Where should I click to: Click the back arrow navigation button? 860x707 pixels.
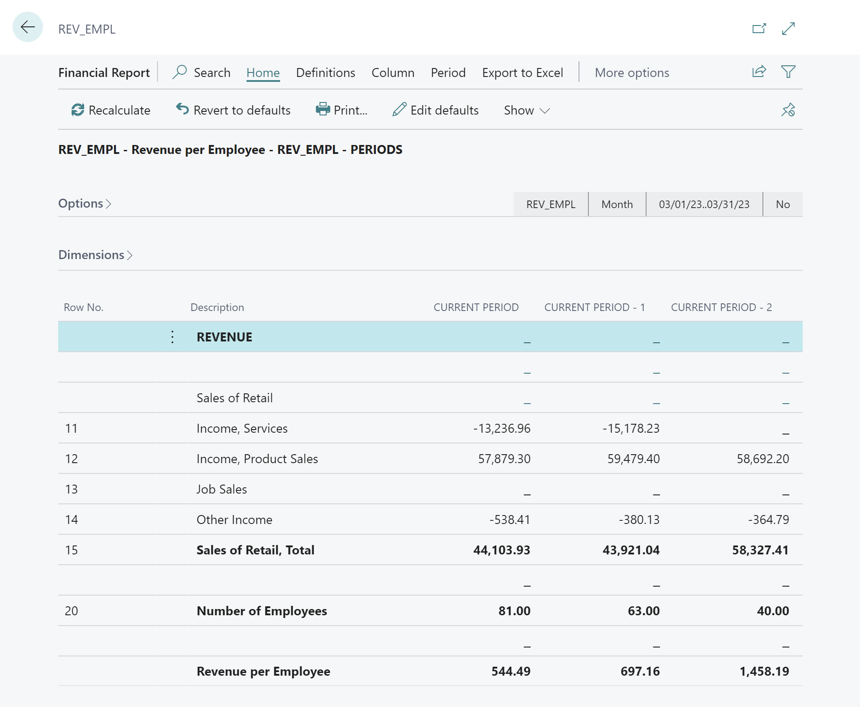26,28
